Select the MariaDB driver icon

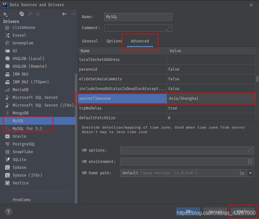point(7,90)
